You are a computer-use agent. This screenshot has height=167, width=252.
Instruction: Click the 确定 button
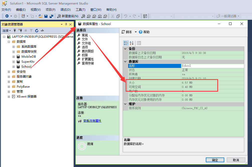pyautogui.click(x=215, y=160)
